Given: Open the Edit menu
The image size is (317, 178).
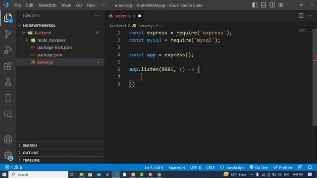Looking at the screenshot, I should tap(30, 5).
